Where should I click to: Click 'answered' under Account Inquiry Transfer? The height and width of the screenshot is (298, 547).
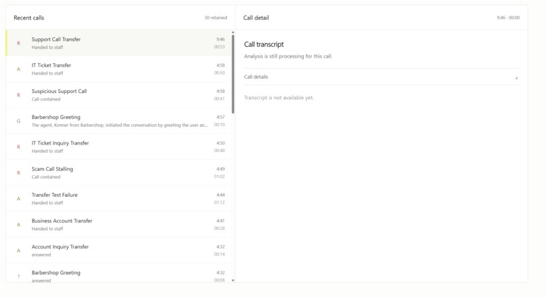click(41, 255)
